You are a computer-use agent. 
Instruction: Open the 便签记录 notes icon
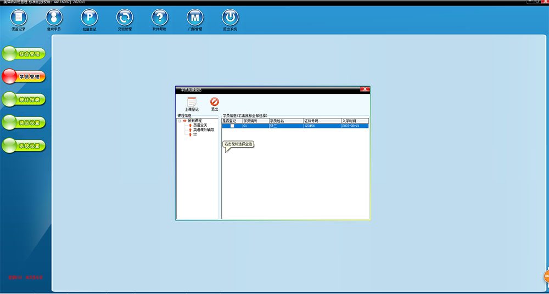[x=19, y=18]
